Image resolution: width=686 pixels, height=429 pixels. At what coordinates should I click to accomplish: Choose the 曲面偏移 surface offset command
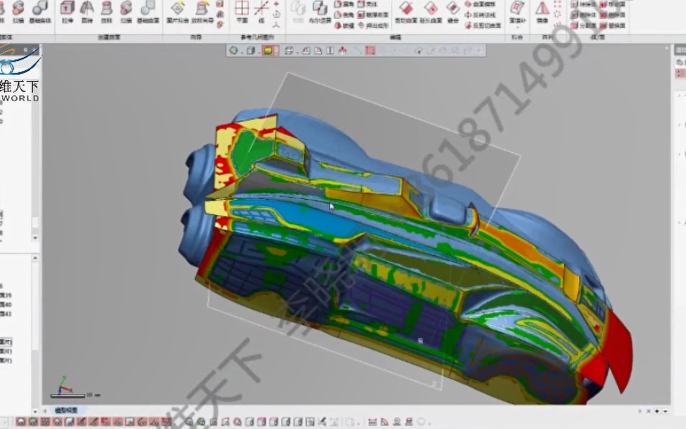click(x=480, y=4)
